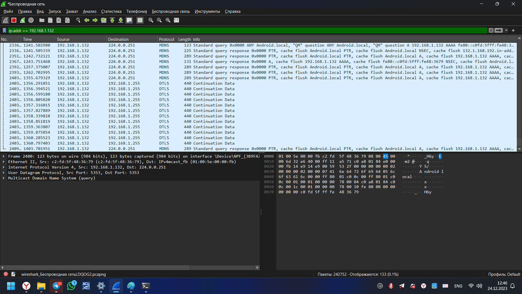Sort by the Info column header
Screen dimensions: 522x294
(354, 40)
